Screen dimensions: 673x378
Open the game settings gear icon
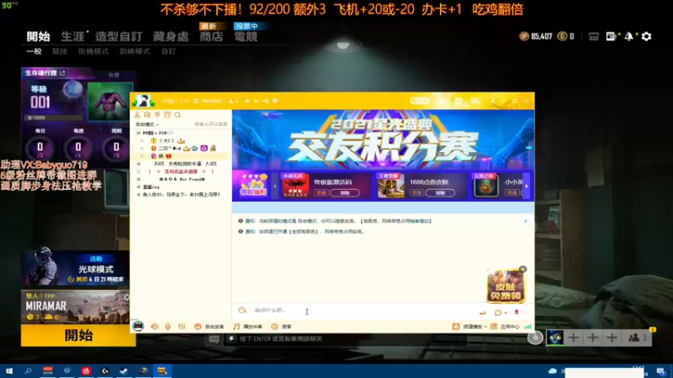(646, 37)
